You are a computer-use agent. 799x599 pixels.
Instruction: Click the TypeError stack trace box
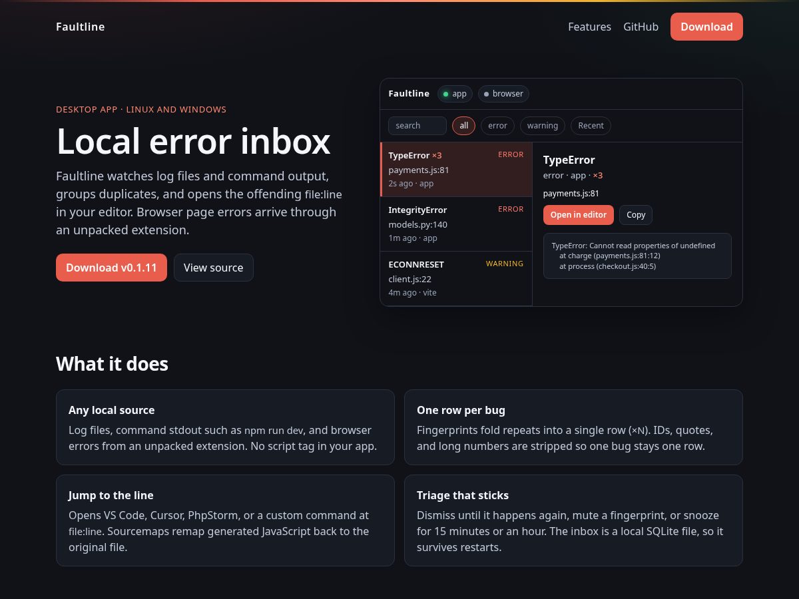pyautogui.click(x=637, y=256)
